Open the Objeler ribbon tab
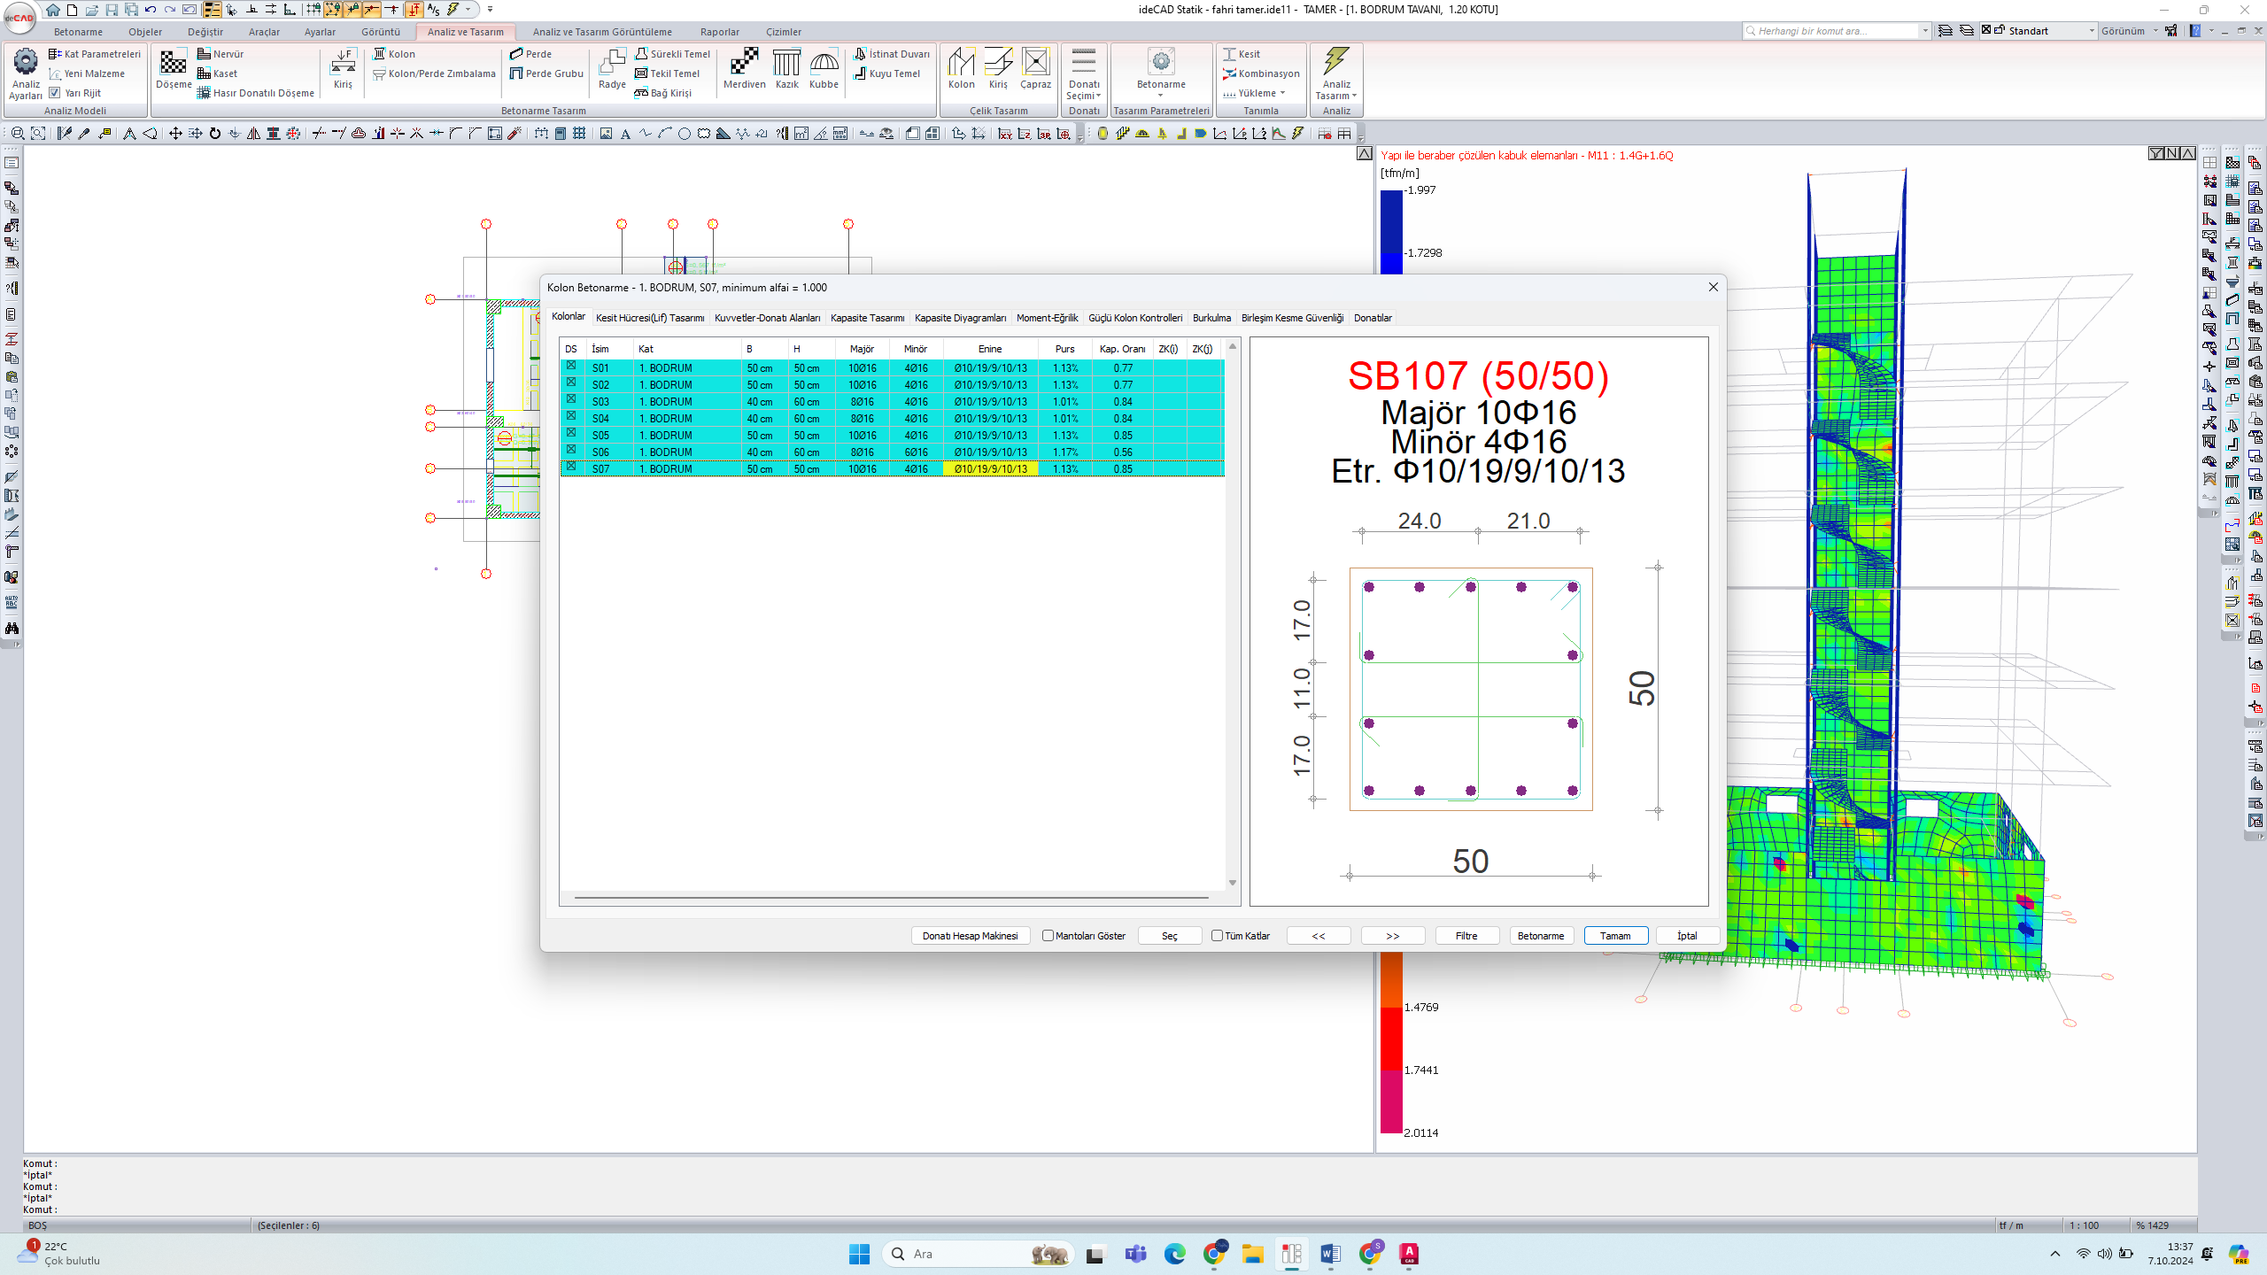This screenshot has height=1275, width=2267. (x=145, y=32)
